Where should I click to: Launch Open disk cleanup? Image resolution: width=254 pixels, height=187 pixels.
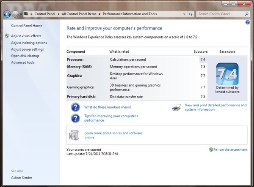tap(25, 56)
